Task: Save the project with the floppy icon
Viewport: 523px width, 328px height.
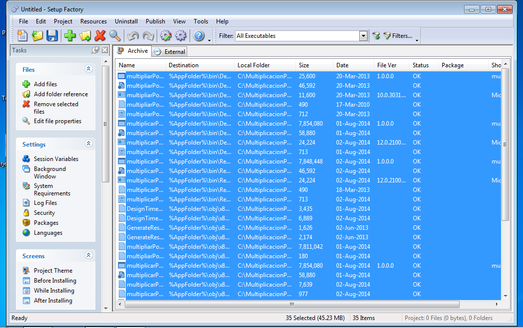Action: pos(52,35)
